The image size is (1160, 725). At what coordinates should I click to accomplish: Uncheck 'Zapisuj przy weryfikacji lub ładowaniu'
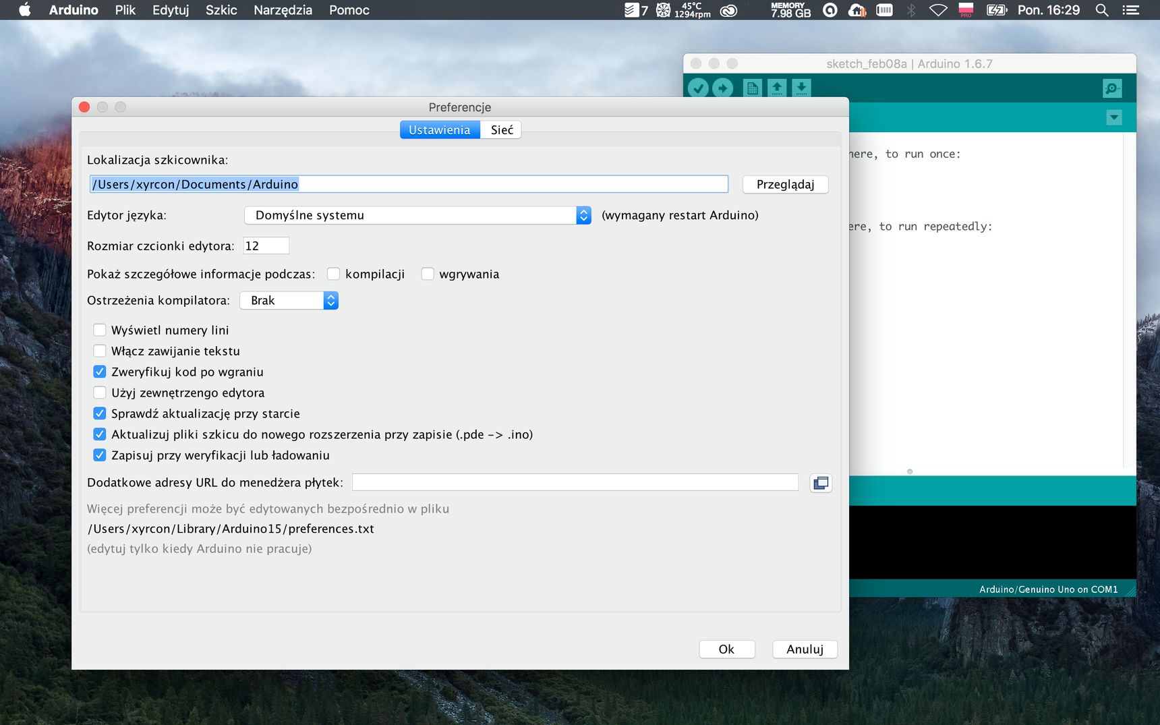tap(99, 455)
